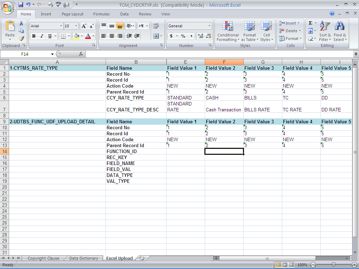The image size is (359, 269).
Task: Toggle Underline formatting
Action: [x=50, y=36]
